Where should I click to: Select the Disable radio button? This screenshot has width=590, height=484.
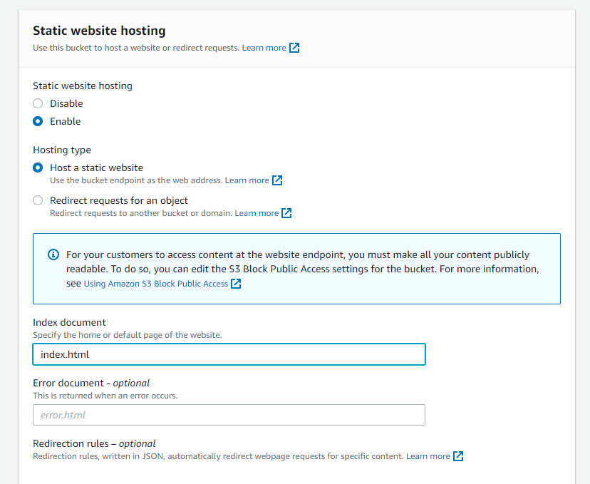point(38,103)
